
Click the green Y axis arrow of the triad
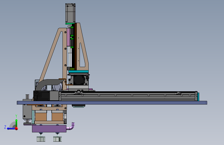pos(17,122)
